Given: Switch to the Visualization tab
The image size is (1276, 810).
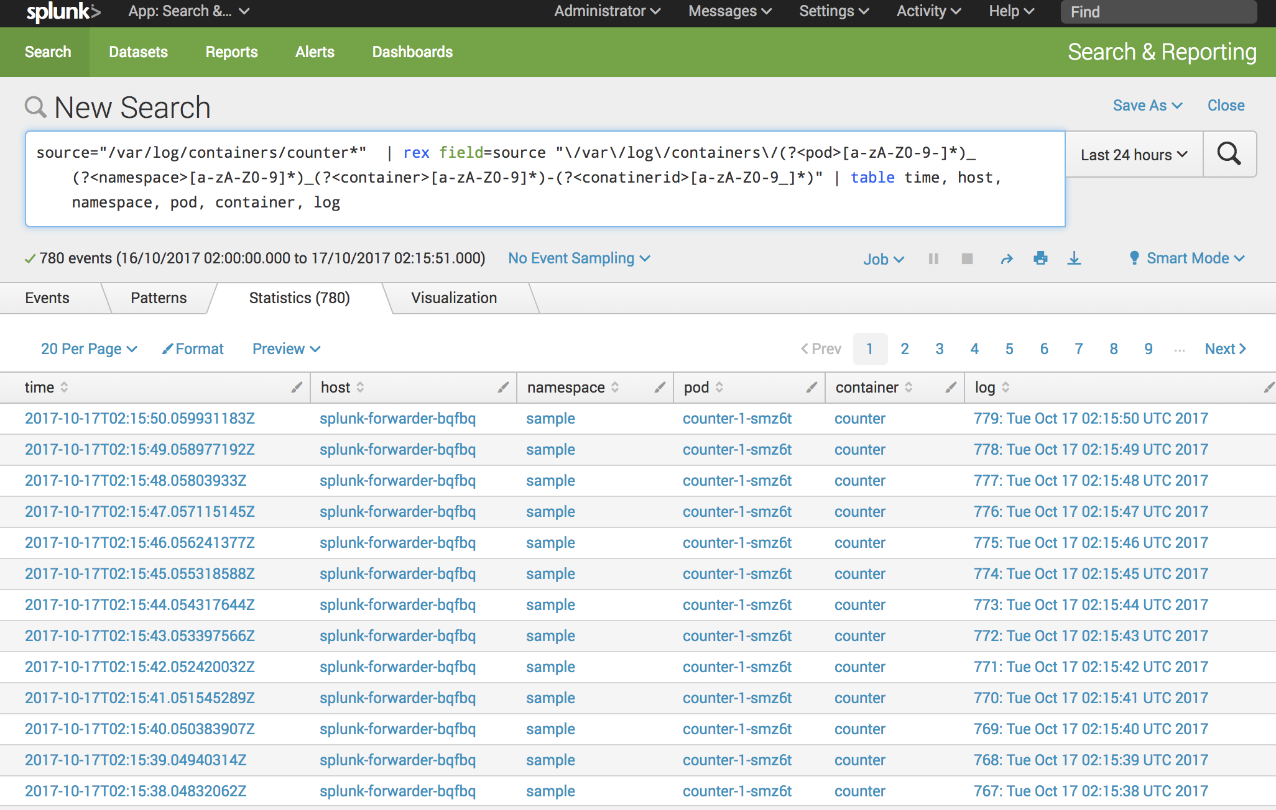Looking at the screenshot, I should [x=454, y=298].
